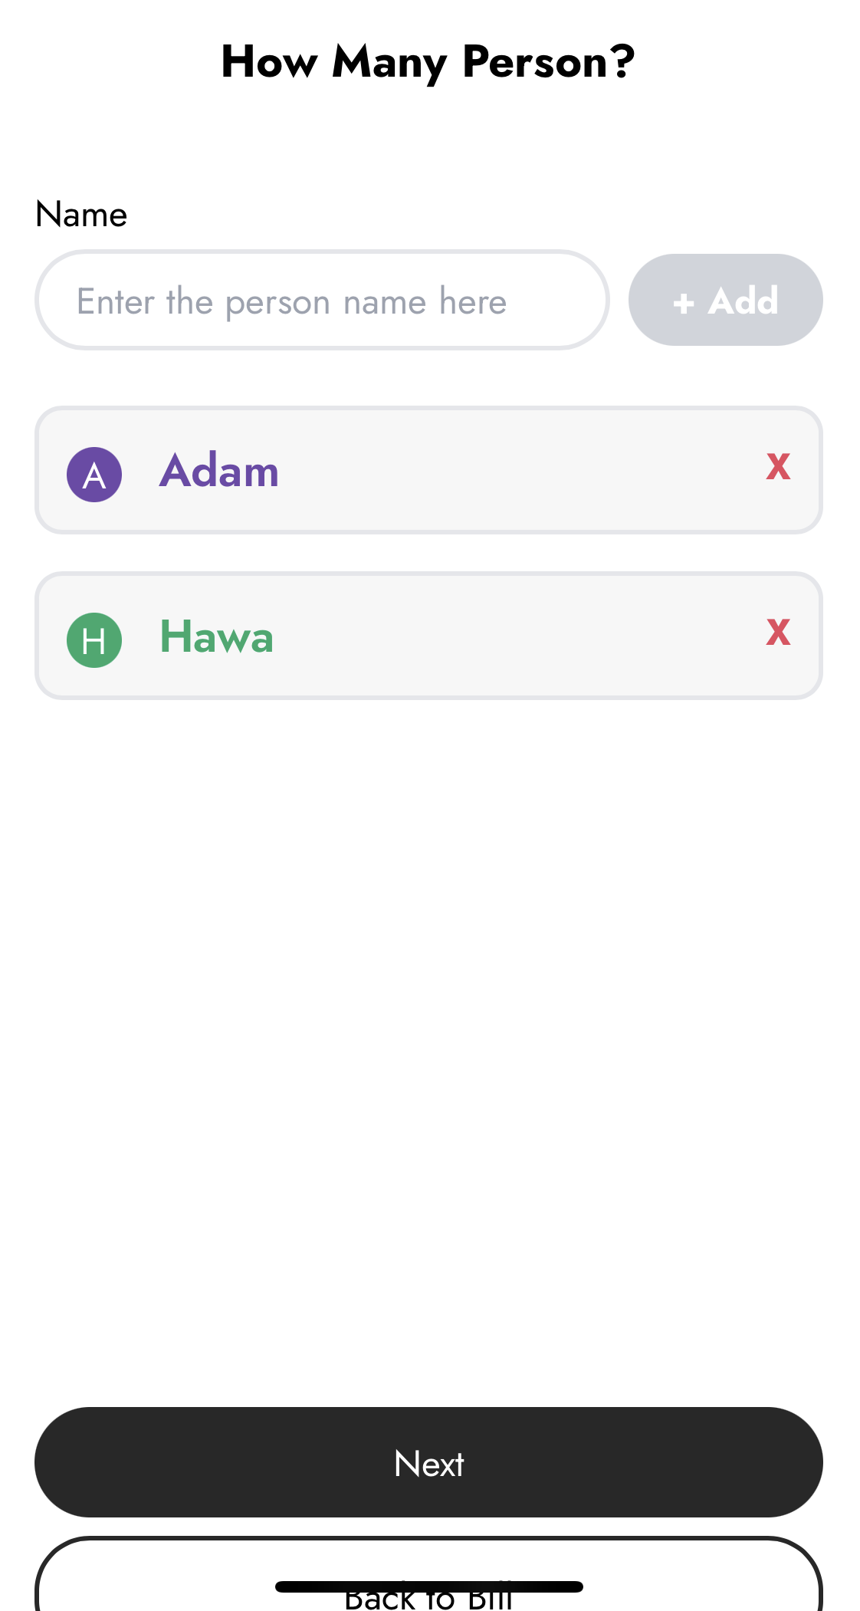
Task: Click the Name field label
Action: pos(81,215)
